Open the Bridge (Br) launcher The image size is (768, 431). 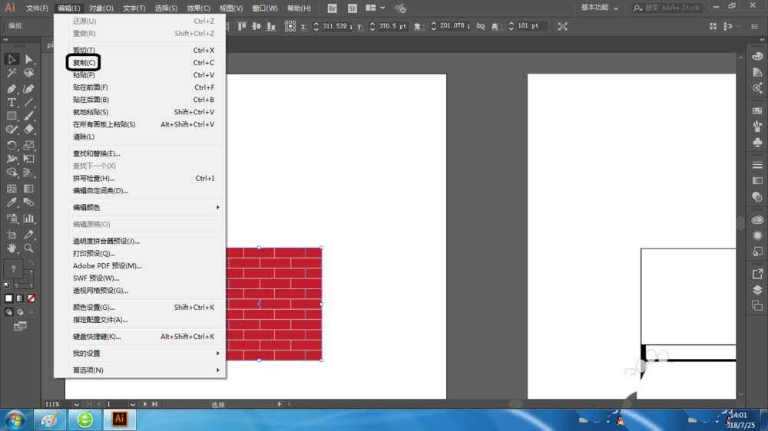click(332, 8)
